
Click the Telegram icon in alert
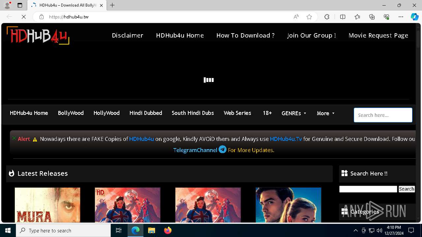223,149
